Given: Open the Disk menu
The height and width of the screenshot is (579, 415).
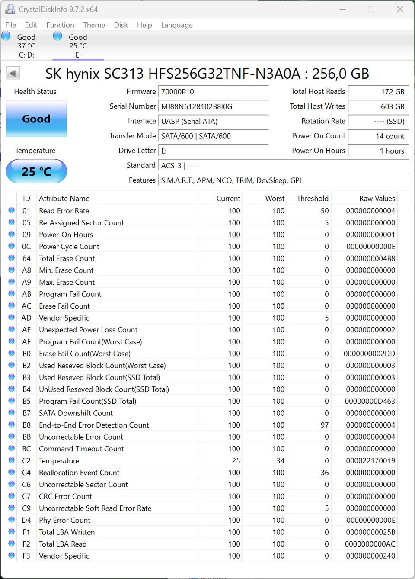Looking at the screenshot, I should point(121,25).
